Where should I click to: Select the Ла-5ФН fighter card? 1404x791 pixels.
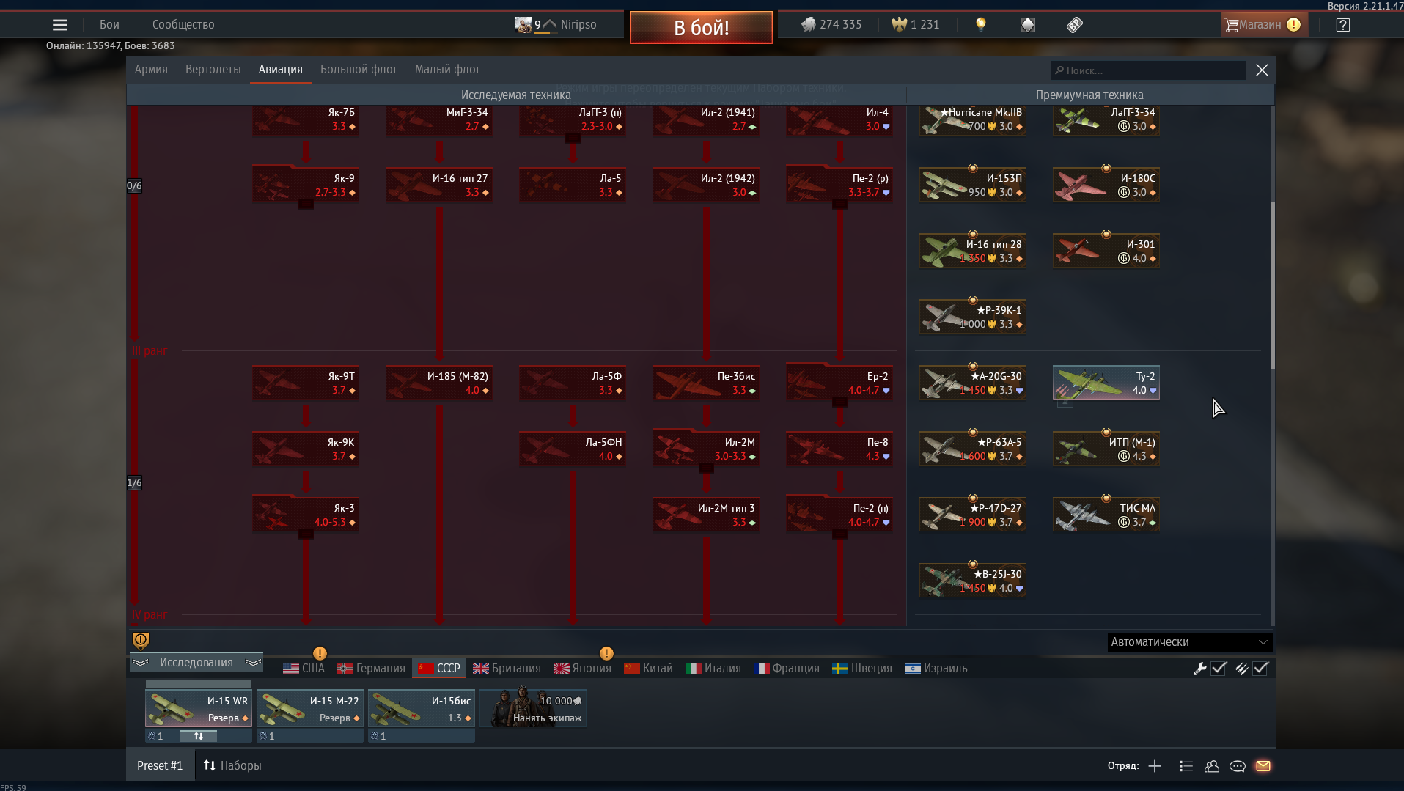pos(573,449)
